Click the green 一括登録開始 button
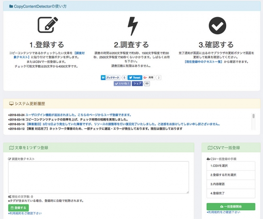Image resolution: width=263 pixels, height=219 pixels. [231, 206]
